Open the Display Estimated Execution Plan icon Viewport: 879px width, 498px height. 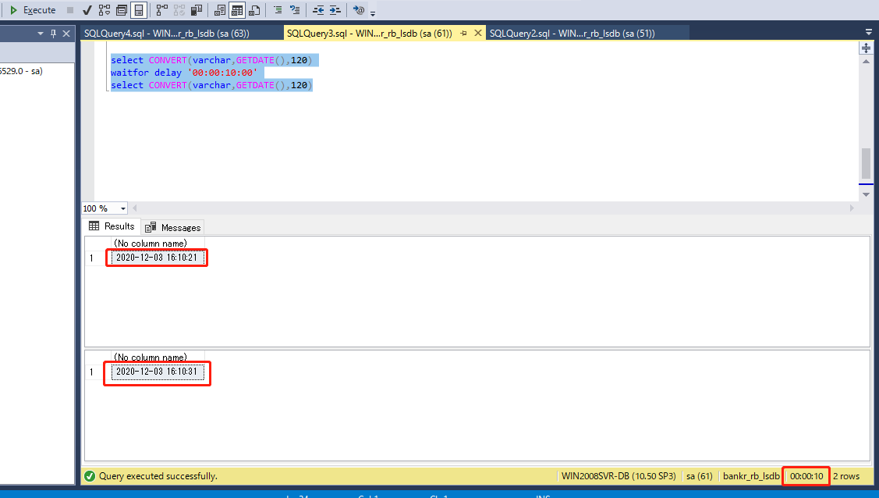click(104, 10)
